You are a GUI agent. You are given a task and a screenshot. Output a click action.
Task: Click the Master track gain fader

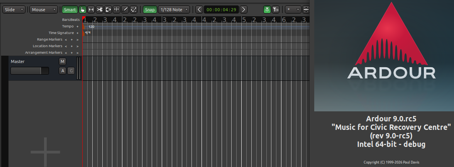tap(29, 71)
